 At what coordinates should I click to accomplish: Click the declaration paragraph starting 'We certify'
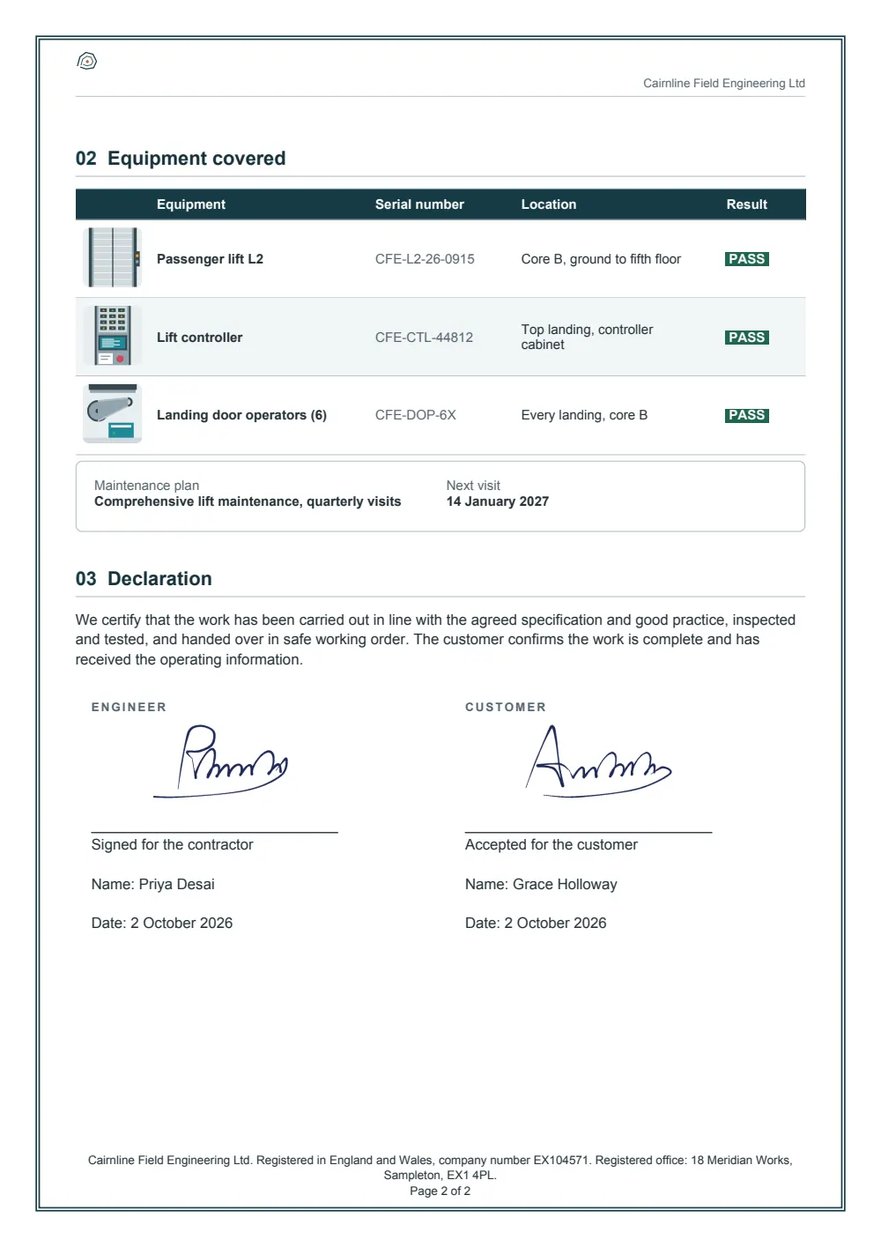pos(435,640)
